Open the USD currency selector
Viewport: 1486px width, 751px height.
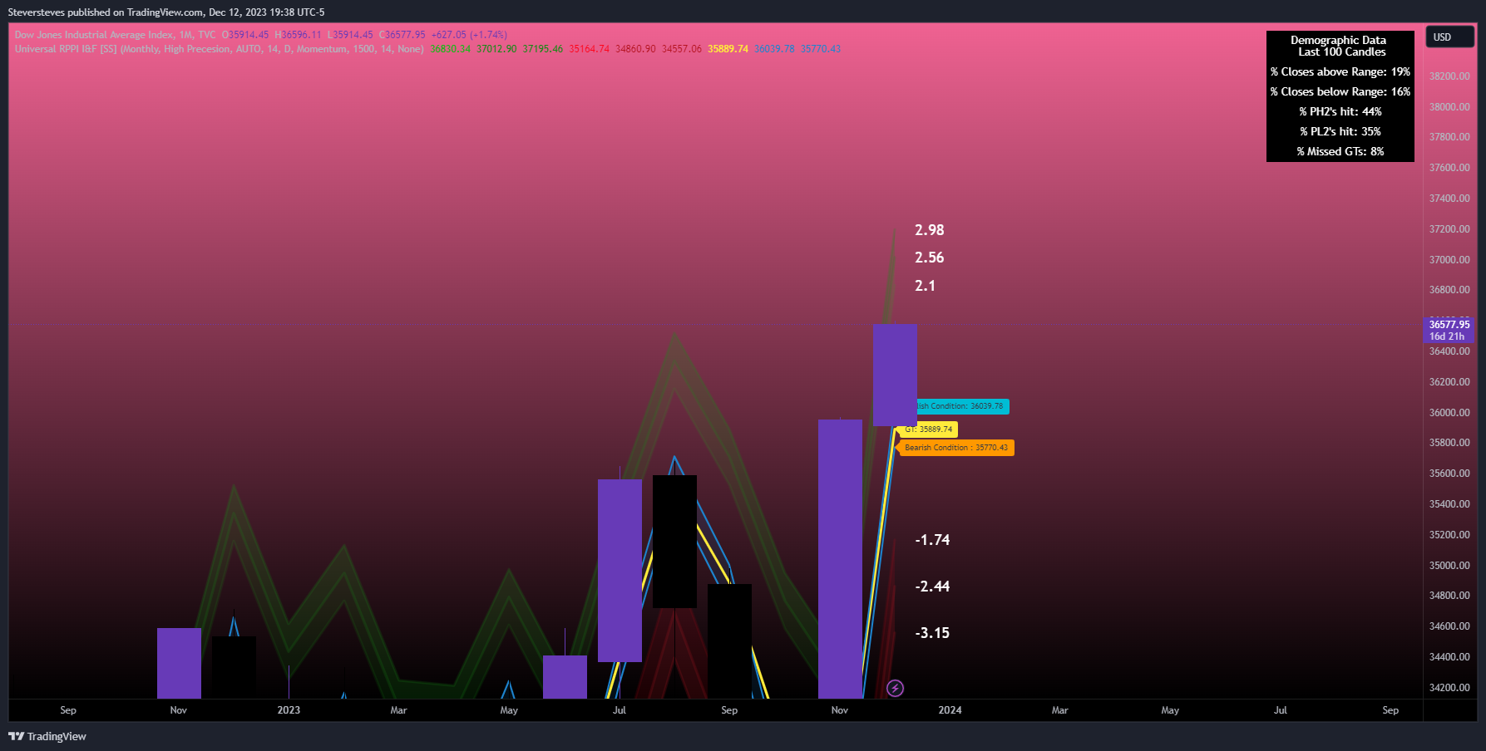click(x=1449, y=37)
